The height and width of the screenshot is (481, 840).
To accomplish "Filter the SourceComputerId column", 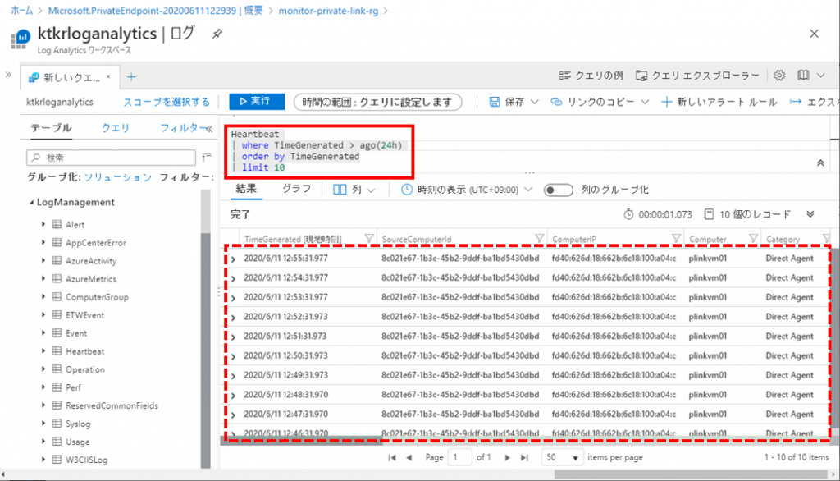I will tap(539, 239).
